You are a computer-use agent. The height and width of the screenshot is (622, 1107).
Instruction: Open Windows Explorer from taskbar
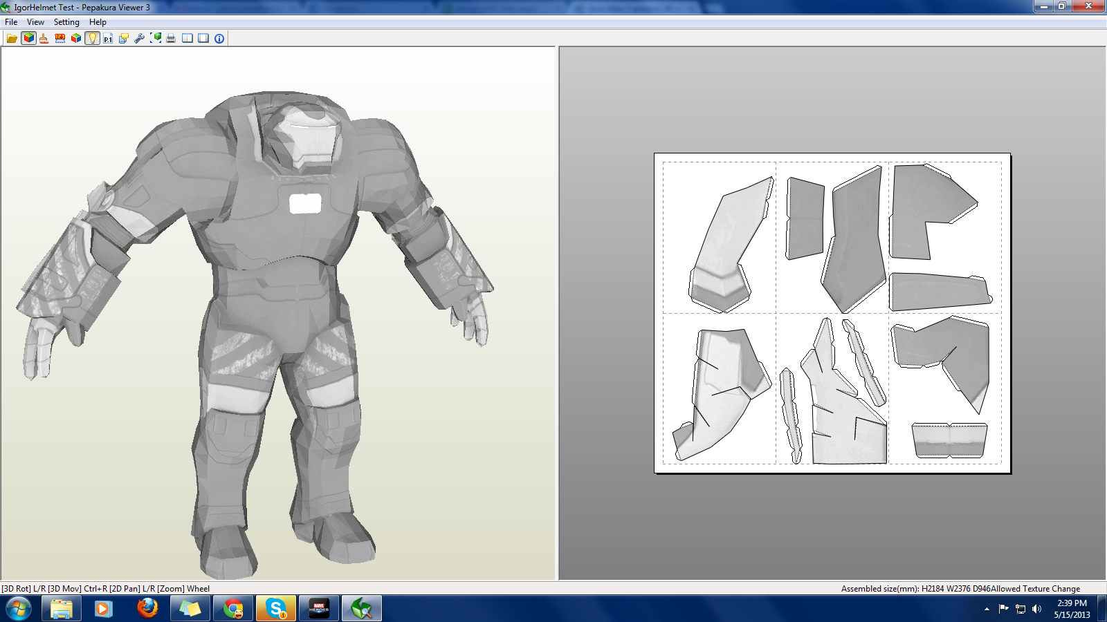tap(61, 609)
